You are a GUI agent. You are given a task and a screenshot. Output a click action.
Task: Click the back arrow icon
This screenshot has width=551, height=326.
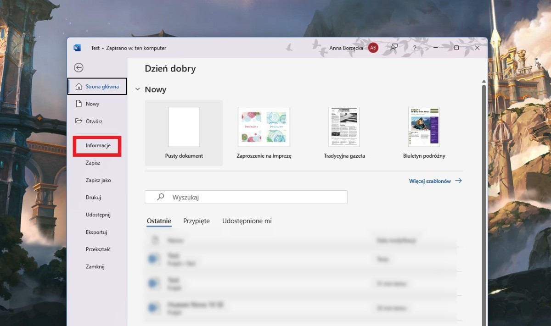point(79,68)
